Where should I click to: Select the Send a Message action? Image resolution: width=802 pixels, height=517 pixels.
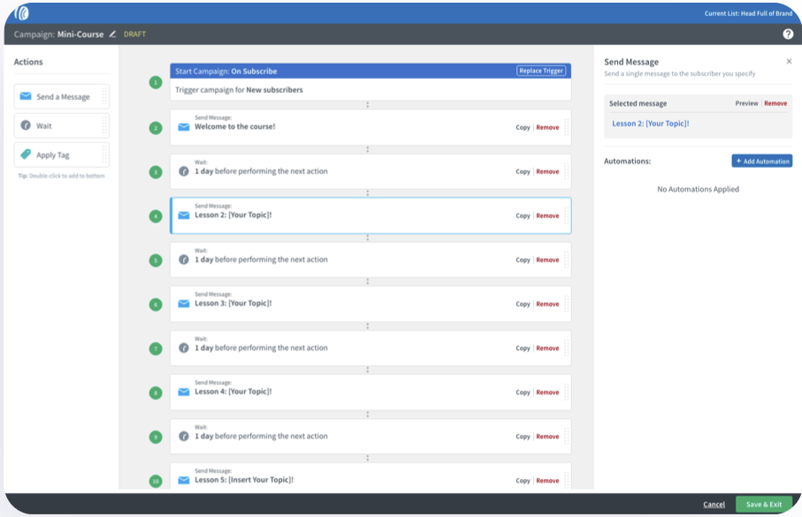61,96
